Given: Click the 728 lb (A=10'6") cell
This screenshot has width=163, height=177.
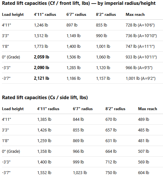Looking at the screenshot, I should [x=140, y=25].
